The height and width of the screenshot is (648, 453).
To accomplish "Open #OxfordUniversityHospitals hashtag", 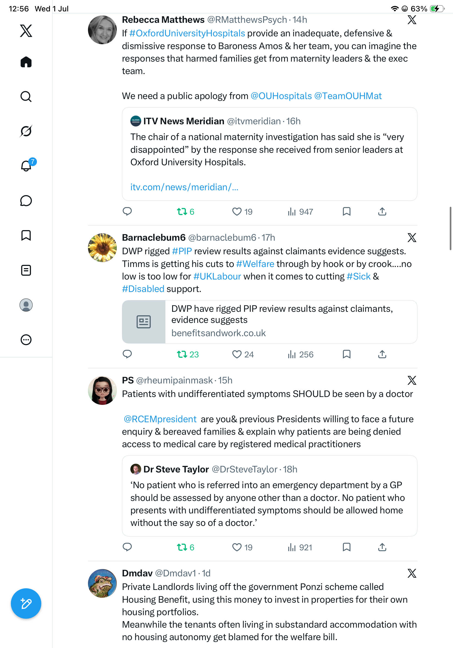I will [187, 33].
